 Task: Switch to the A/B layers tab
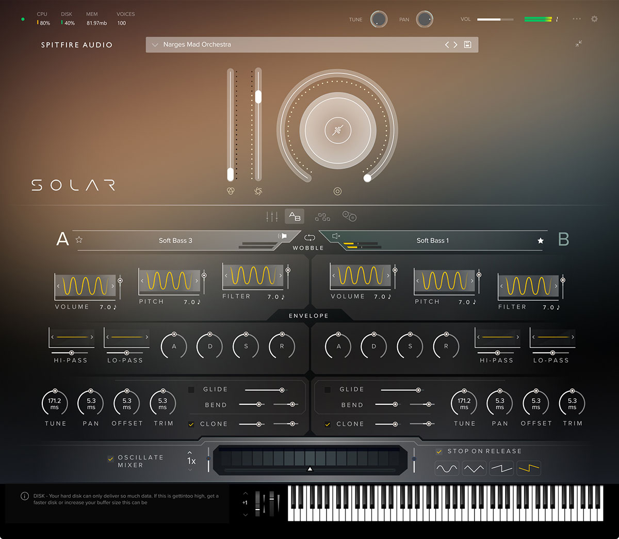(x=295, y=216)
